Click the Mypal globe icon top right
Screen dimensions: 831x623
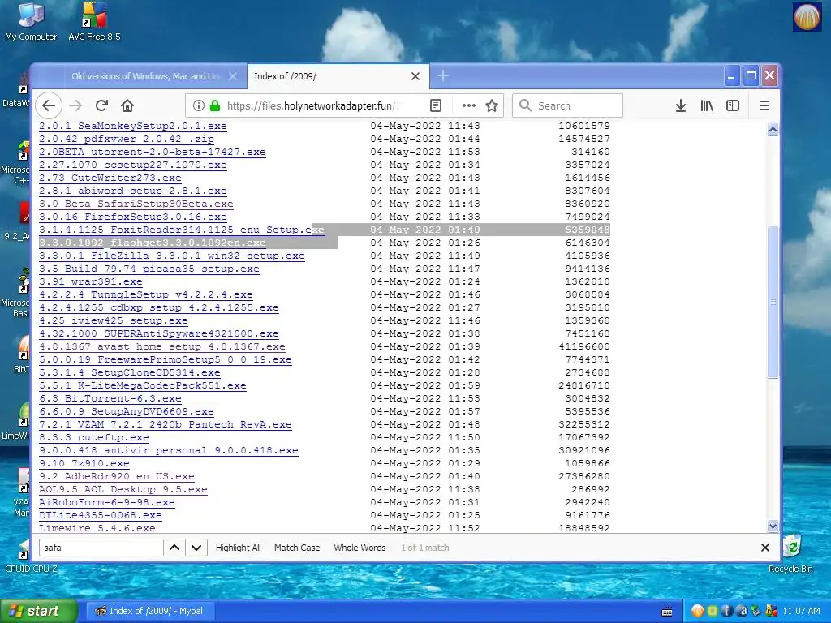point(807,17)
